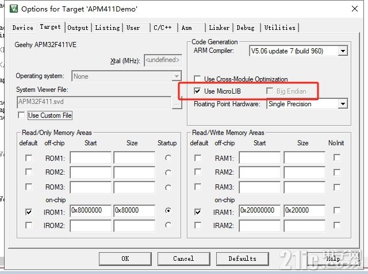Screen dimensions: 368x274
Task: Open the Asm tab
Action: pos(191,28)
